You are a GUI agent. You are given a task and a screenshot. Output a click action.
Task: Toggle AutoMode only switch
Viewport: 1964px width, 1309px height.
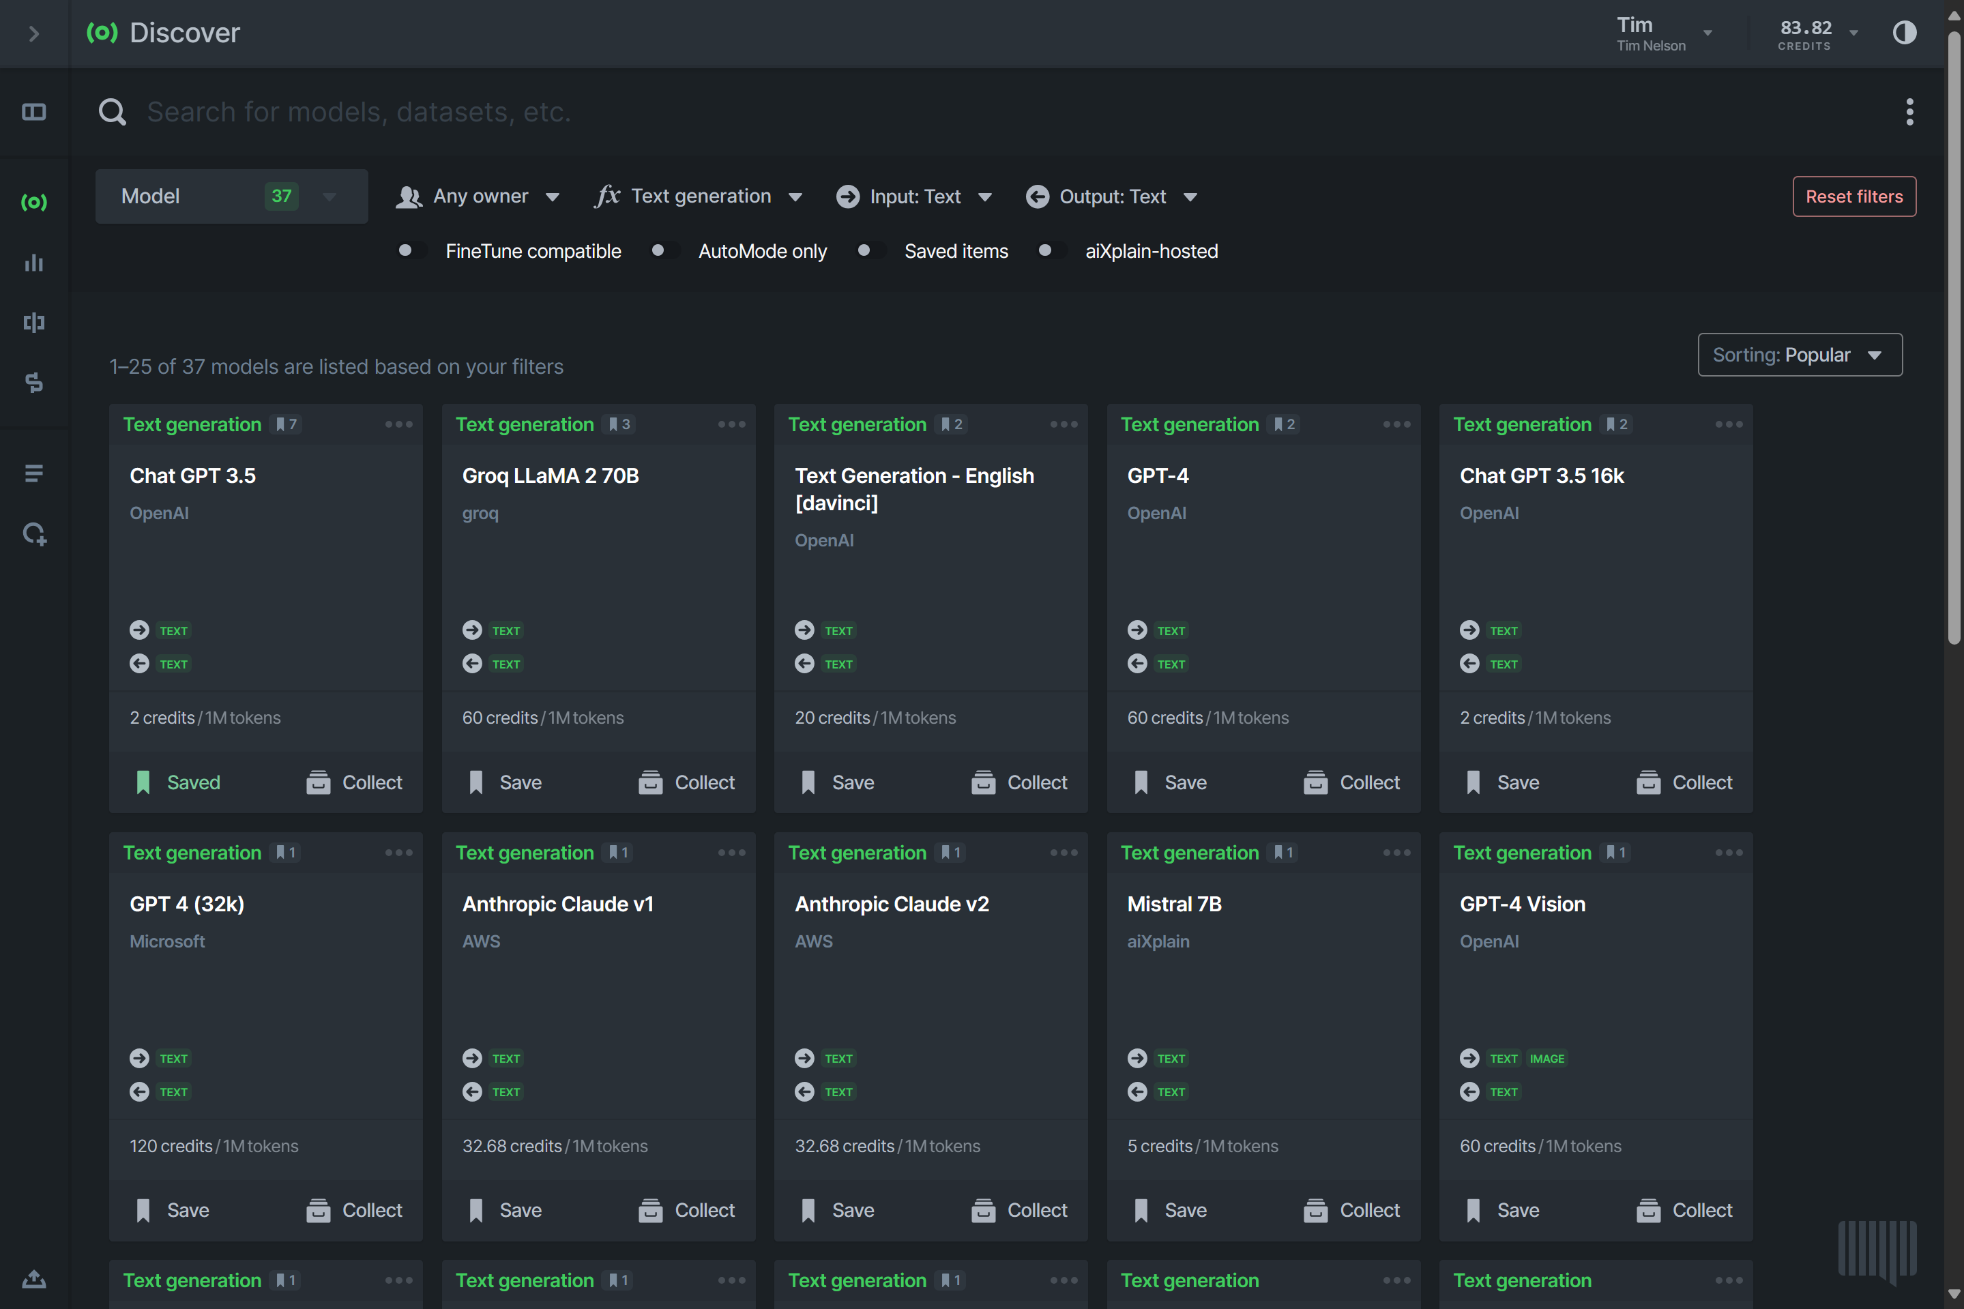665,250
